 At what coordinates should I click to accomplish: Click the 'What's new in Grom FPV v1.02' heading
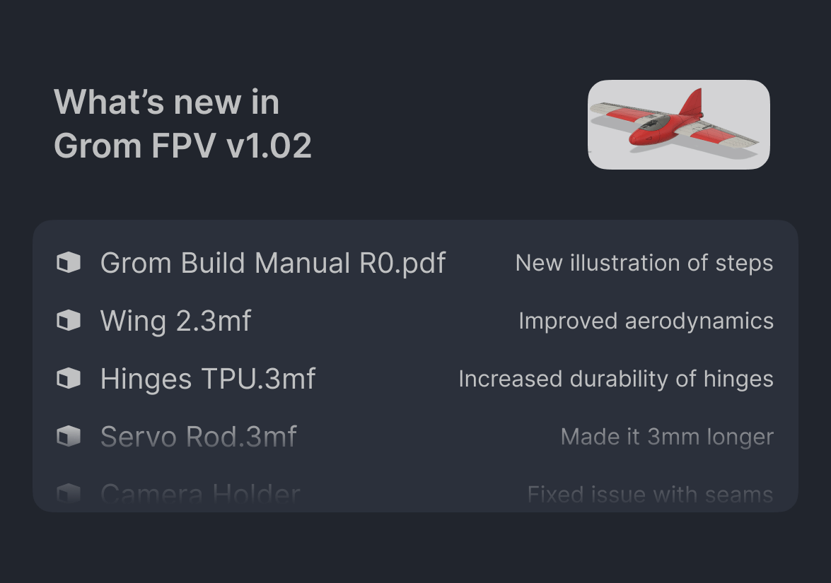[183, 124]
